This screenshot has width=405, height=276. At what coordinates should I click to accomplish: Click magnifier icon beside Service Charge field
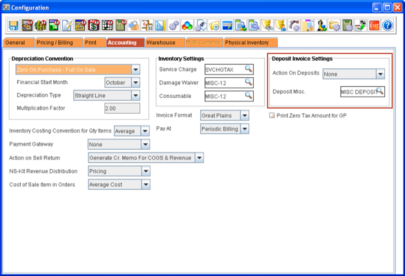(248, 69)
